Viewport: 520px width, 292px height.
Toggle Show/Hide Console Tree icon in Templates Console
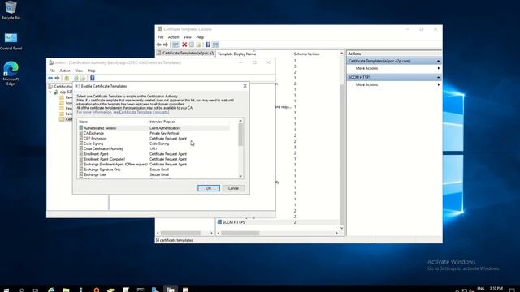click(x=175, y=45)
